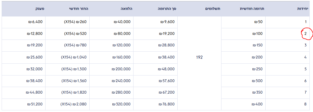Image resolution: width=313 pixels, height=112 pixels.
Task: Select the 320,000 ₪ loan cell
Action: pos(121,104)
